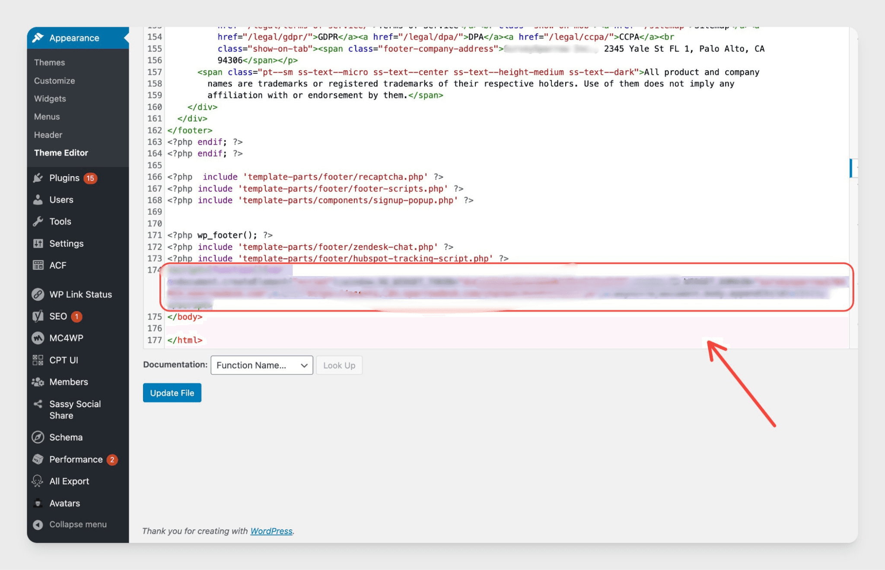885x570 pixels.
Task: Open Menus submenu item
Action: click(47, 117)
